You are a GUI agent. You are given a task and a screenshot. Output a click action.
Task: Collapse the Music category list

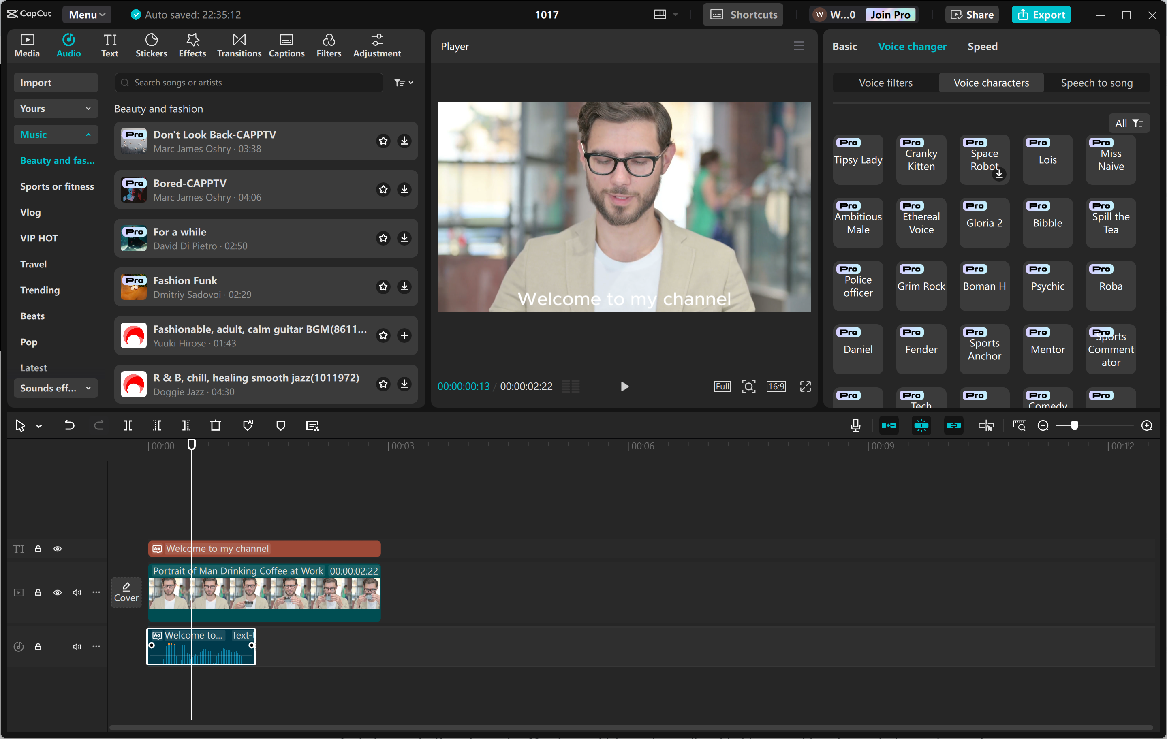pos(55,134)
